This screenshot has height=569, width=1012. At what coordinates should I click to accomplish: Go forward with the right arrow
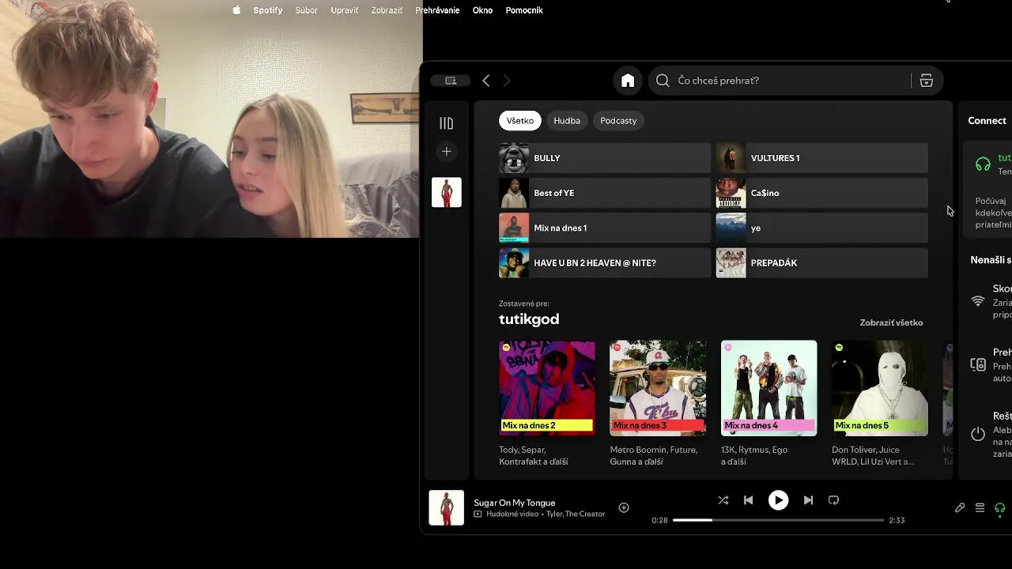(x=507, y=81)
